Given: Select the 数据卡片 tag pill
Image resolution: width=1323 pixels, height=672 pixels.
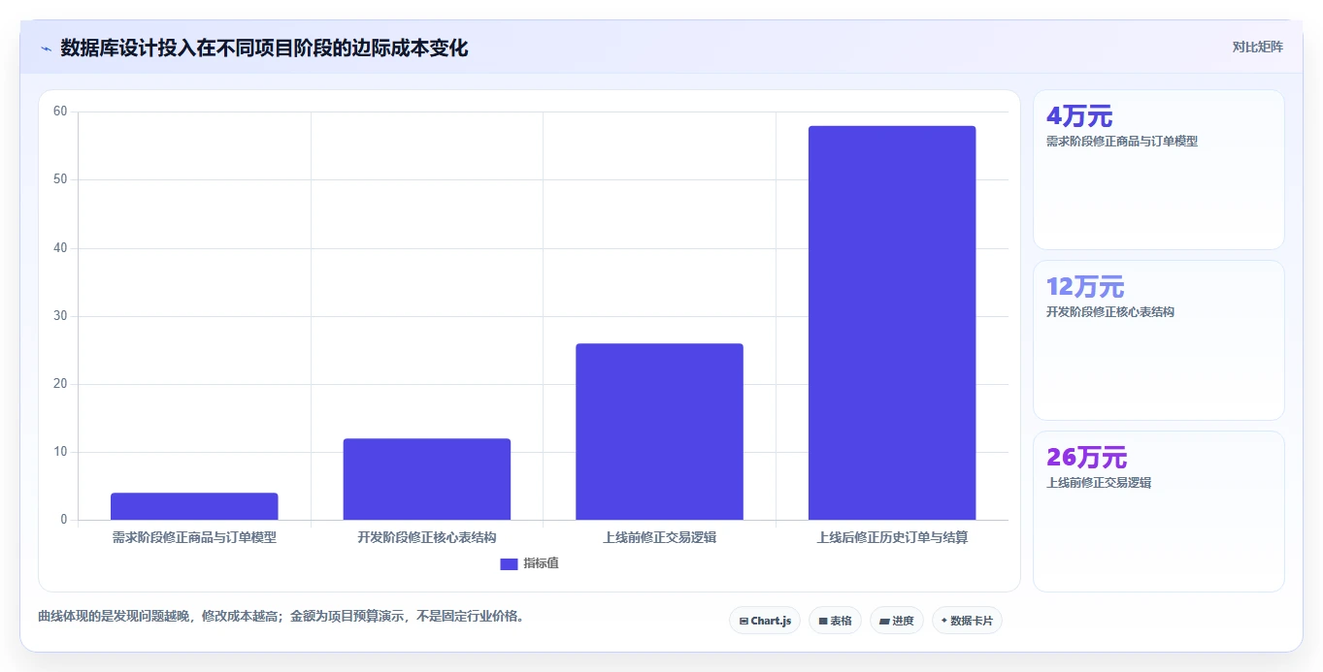Looking at the screenshot, I should pyautogui.click(x=967, y=621).
